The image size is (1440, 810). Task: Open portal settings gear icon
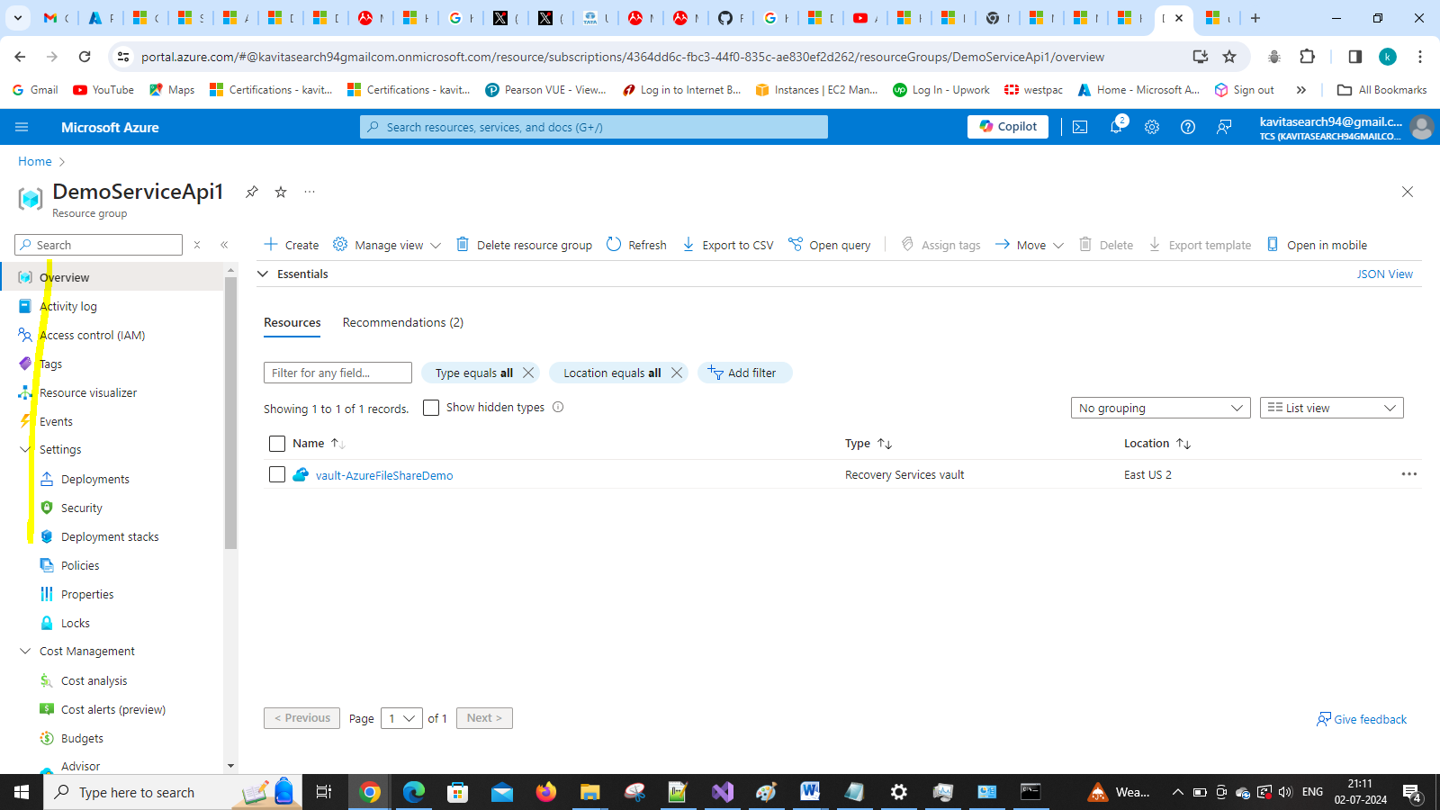[x=1152, y=127]
